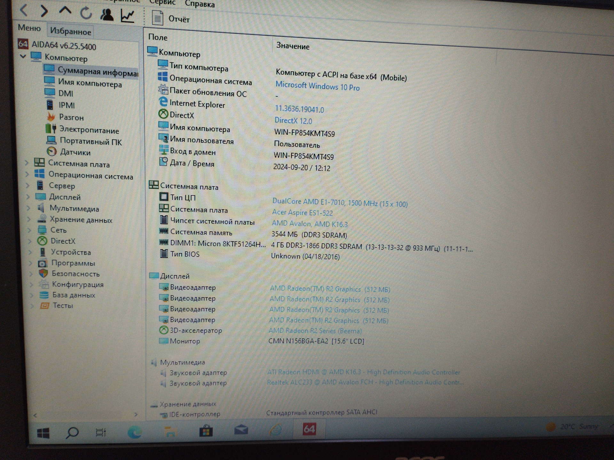Click the Программы icon in tree
The height and width of the screenshot is (460, 614).
coord(43,263)
